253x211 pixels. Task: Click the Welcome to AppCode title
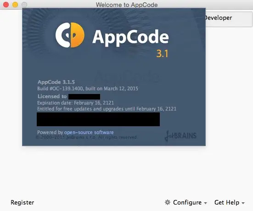127,5
